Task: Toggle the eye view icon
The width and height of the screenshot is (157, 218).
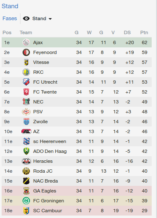Action: click(x=26, y=19)
